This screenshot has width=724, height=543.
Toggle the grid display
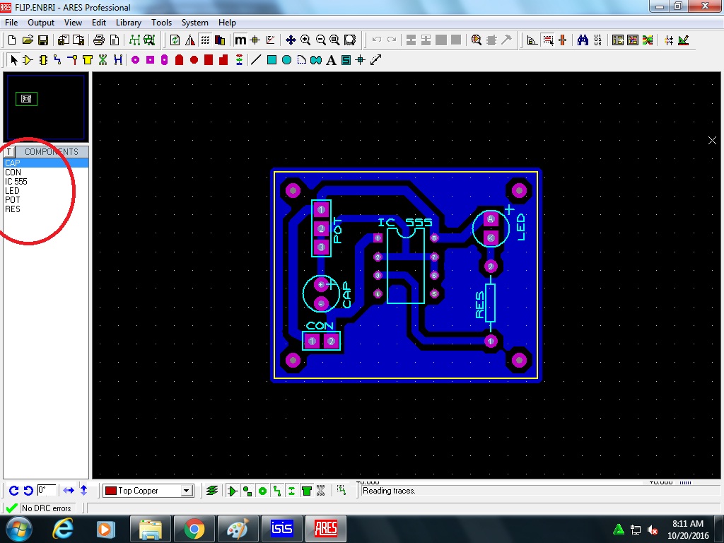(x=204, y=40)
